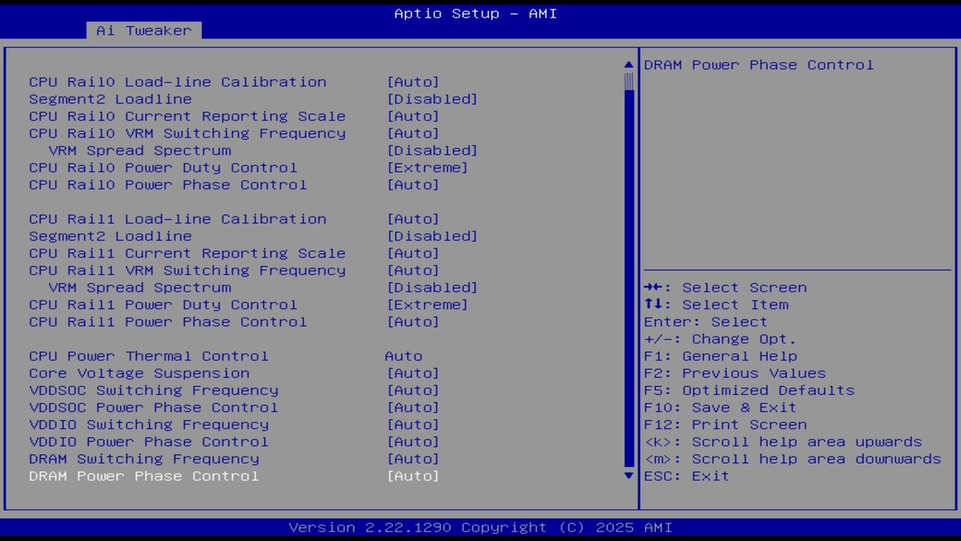
Task: Select VDDSOC Power Phase Control entry
Action: pos(153,407)
